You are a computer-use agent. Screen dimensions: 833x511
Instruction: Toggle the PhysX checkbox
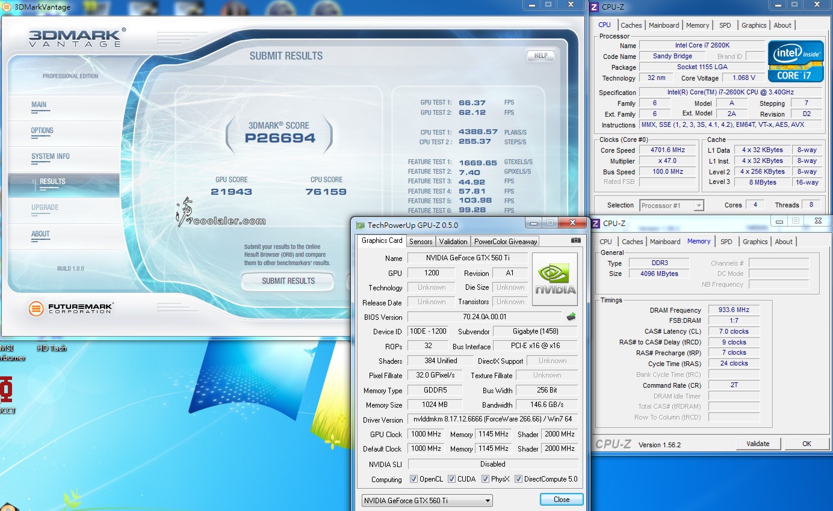click(x=485, y=479)
